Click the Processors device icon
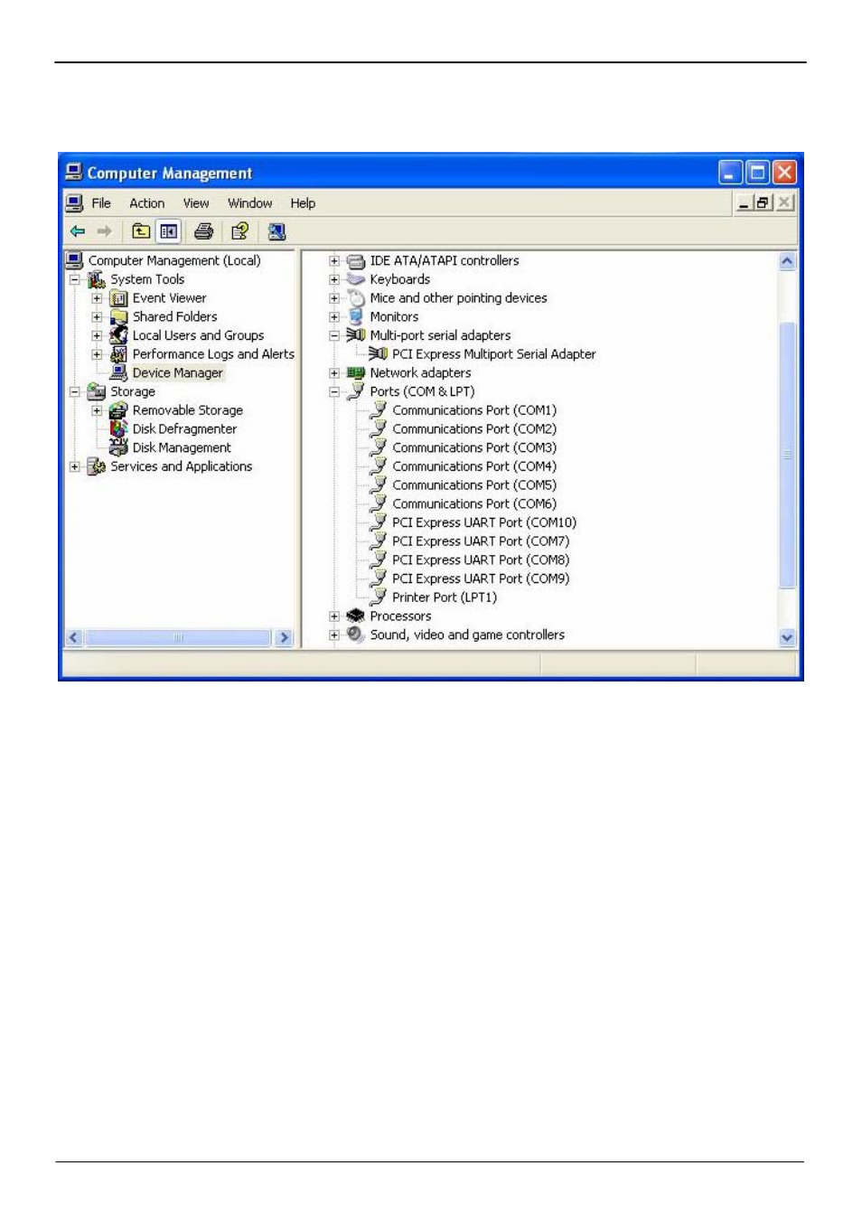Viewport: 862px width, 1222px height. point(356,616)
